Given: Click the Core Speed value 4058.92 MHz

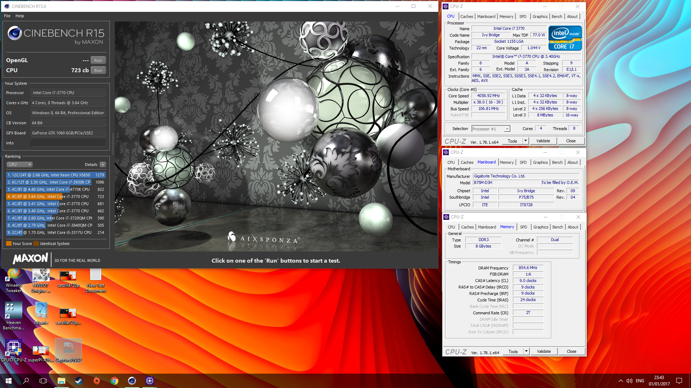Looking at the screenshot, I should point(488,96).
